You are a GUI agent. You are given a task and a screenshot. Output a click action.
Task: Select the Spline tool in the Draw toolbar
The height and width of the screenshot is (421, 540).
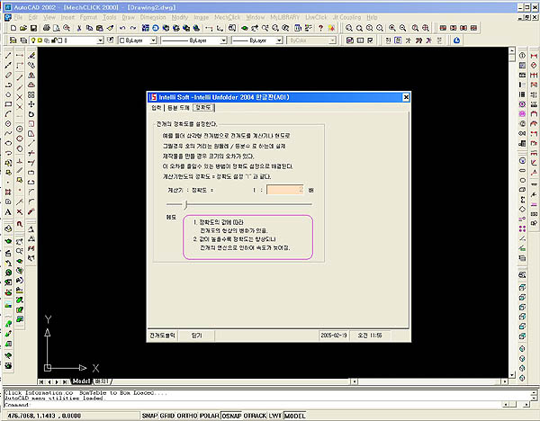(x=8, y=133)
